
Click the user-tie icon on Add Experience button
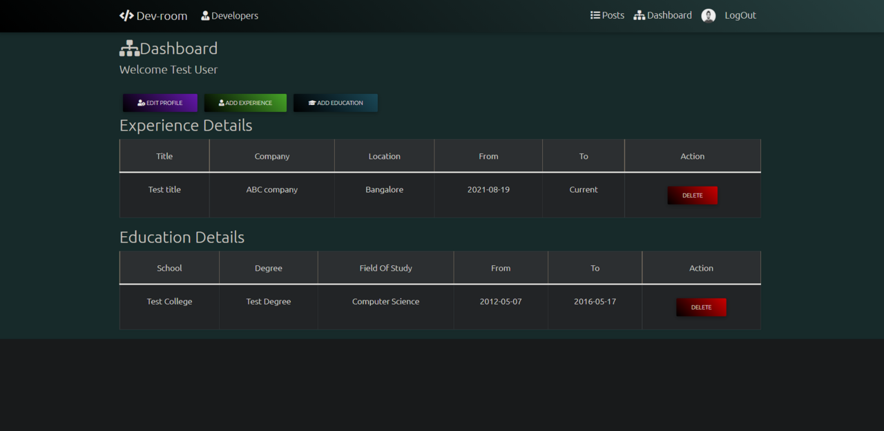(222, 103)
